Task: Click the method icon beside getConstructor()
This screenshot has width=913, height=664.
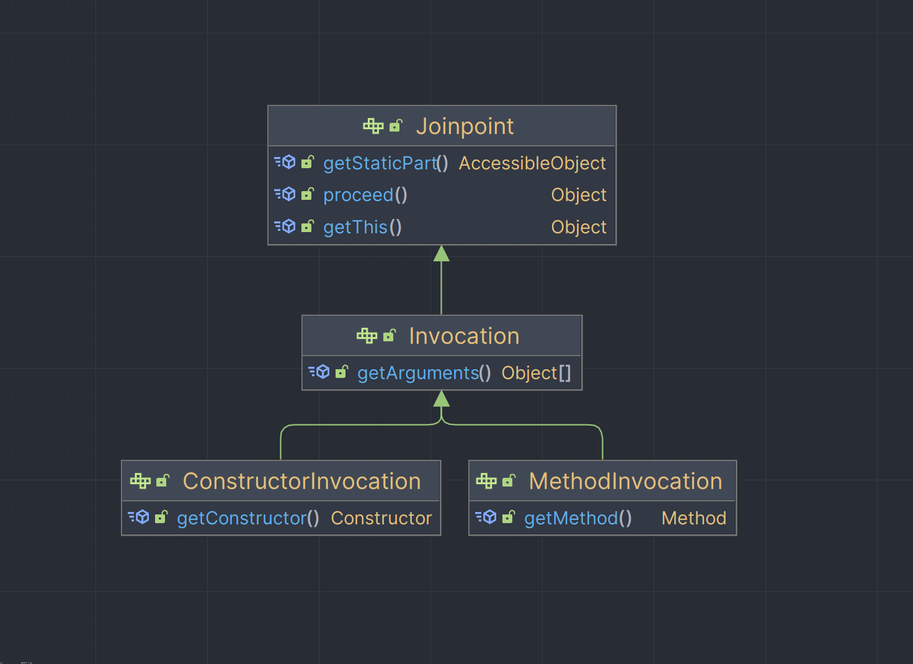Action: tap(140, 518)
